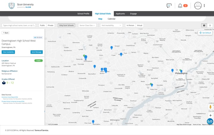
Task: Toggle the Public school filter
Action: tap(43, 26)
